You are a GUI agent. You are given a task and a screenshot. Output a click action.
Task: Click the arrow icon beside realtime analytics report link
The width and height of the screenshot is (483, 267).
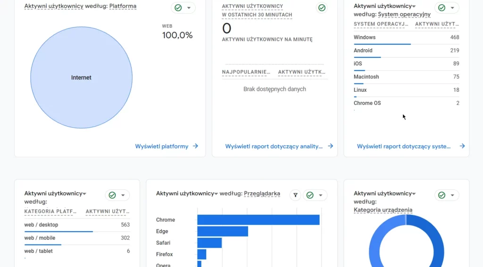pyautogui.click(x=331, y=146)
